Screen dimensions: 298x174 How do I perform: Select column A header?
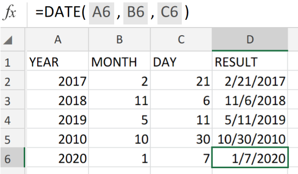pyautogui.click(x=58, y=40)
